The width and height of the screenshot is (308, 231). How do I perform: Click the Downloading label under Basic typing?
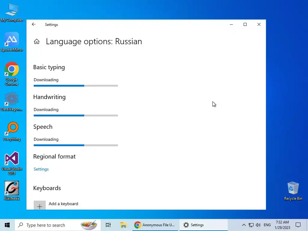click(x=46, y=80)
